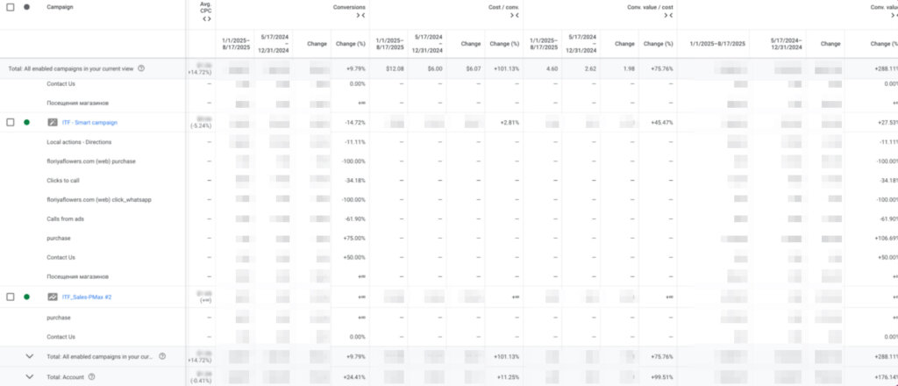Select Contact Us row showing +50.00%

coord(61,257)
